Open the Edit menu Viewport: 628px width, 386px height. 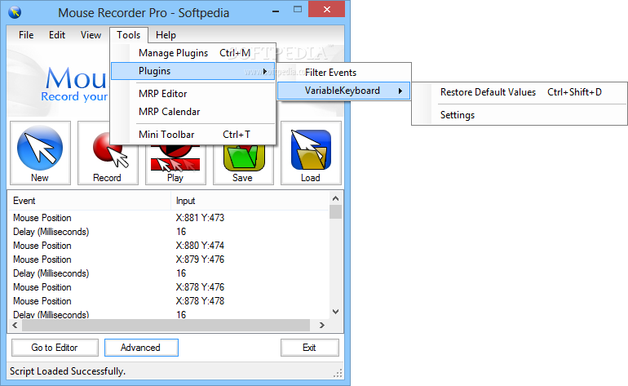57,35
